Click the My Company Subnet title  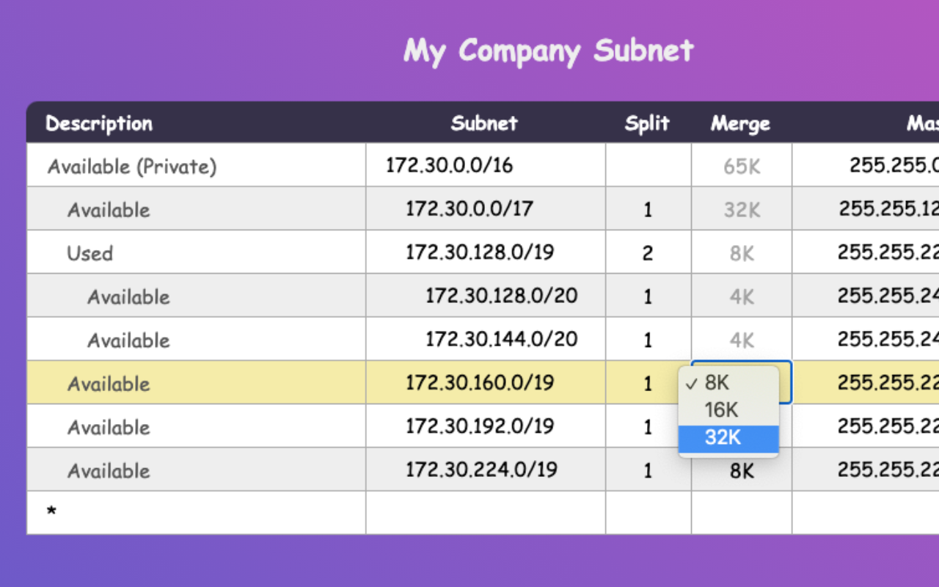tap(549, 51)
